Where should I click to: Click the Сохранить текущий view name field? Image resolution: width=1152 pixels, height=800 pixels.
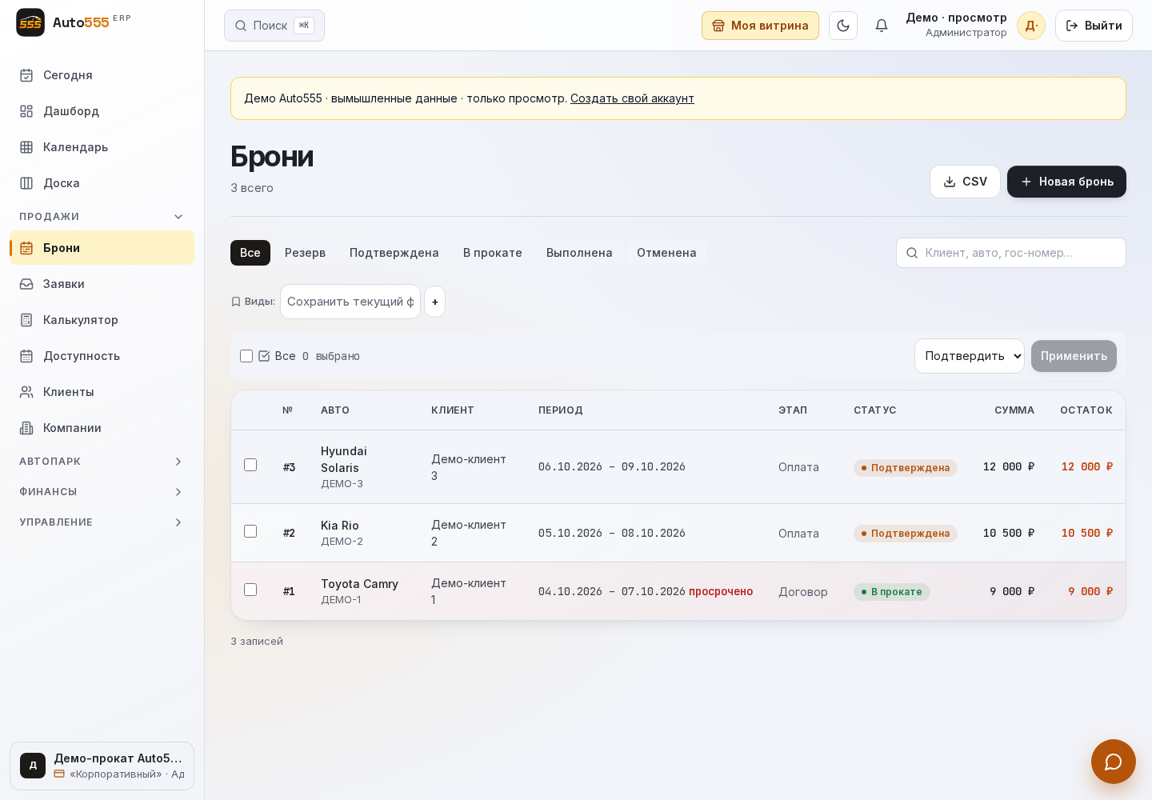tap(350, 302)
